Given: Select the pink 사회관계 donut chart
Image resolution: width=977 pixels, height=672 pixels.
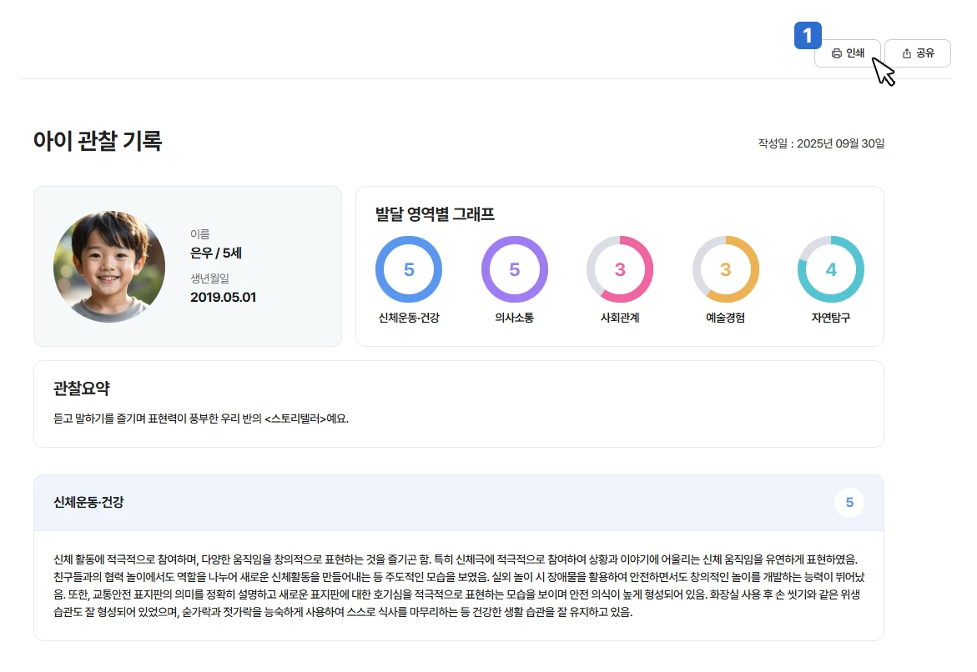Looking at the screenshot, I should click(x=620, y=269).
